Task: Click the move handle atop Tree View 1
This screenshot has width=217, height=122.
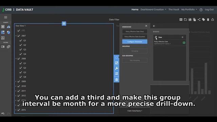Action: click(64, 23)
